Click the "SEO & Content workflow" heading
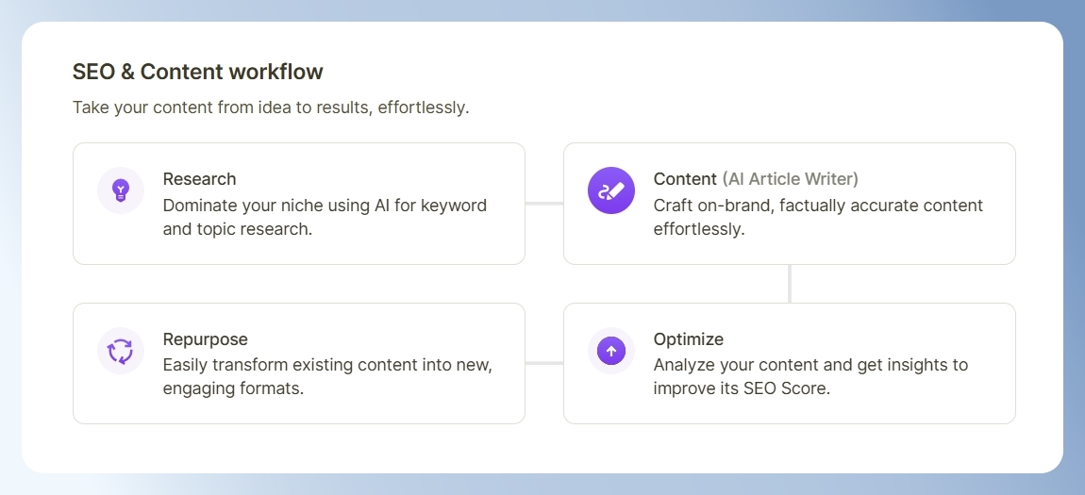This screenshot has height=495, width=1085. (x=198, y=72)
